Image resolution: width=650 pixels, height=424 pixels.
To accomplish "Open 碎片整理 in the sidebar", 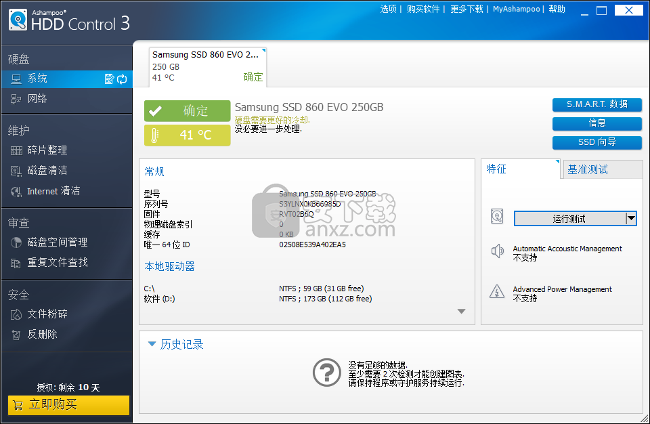I will coord(67,150).
